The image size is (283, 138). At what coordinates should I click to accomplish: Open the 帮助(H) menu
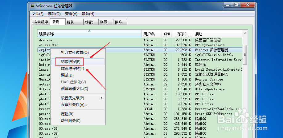[88, 14]
